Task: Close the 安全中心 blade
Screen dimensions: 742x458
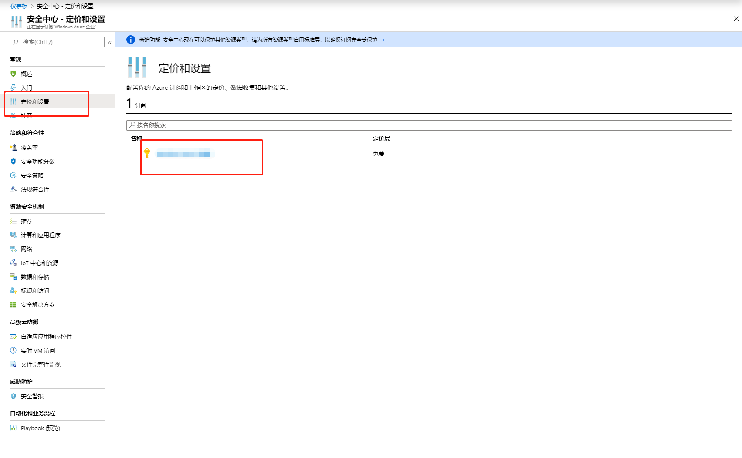Action: tap(736, 19)
